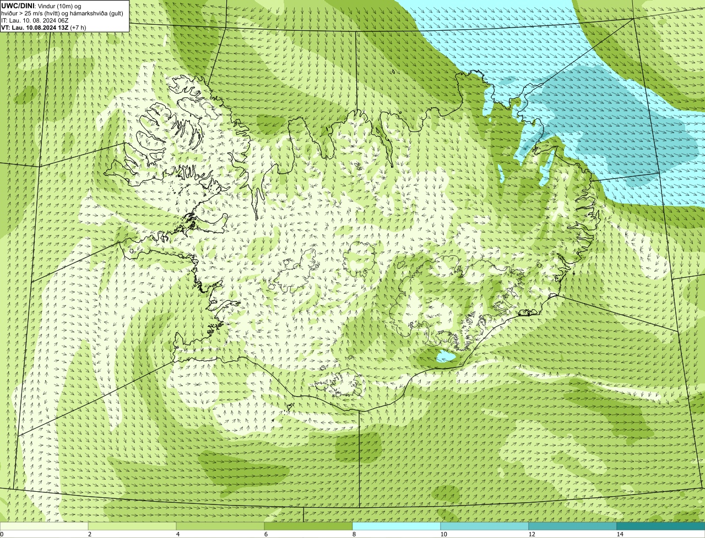
Task: Click the legend label "2"
Action: pos(89,534)
